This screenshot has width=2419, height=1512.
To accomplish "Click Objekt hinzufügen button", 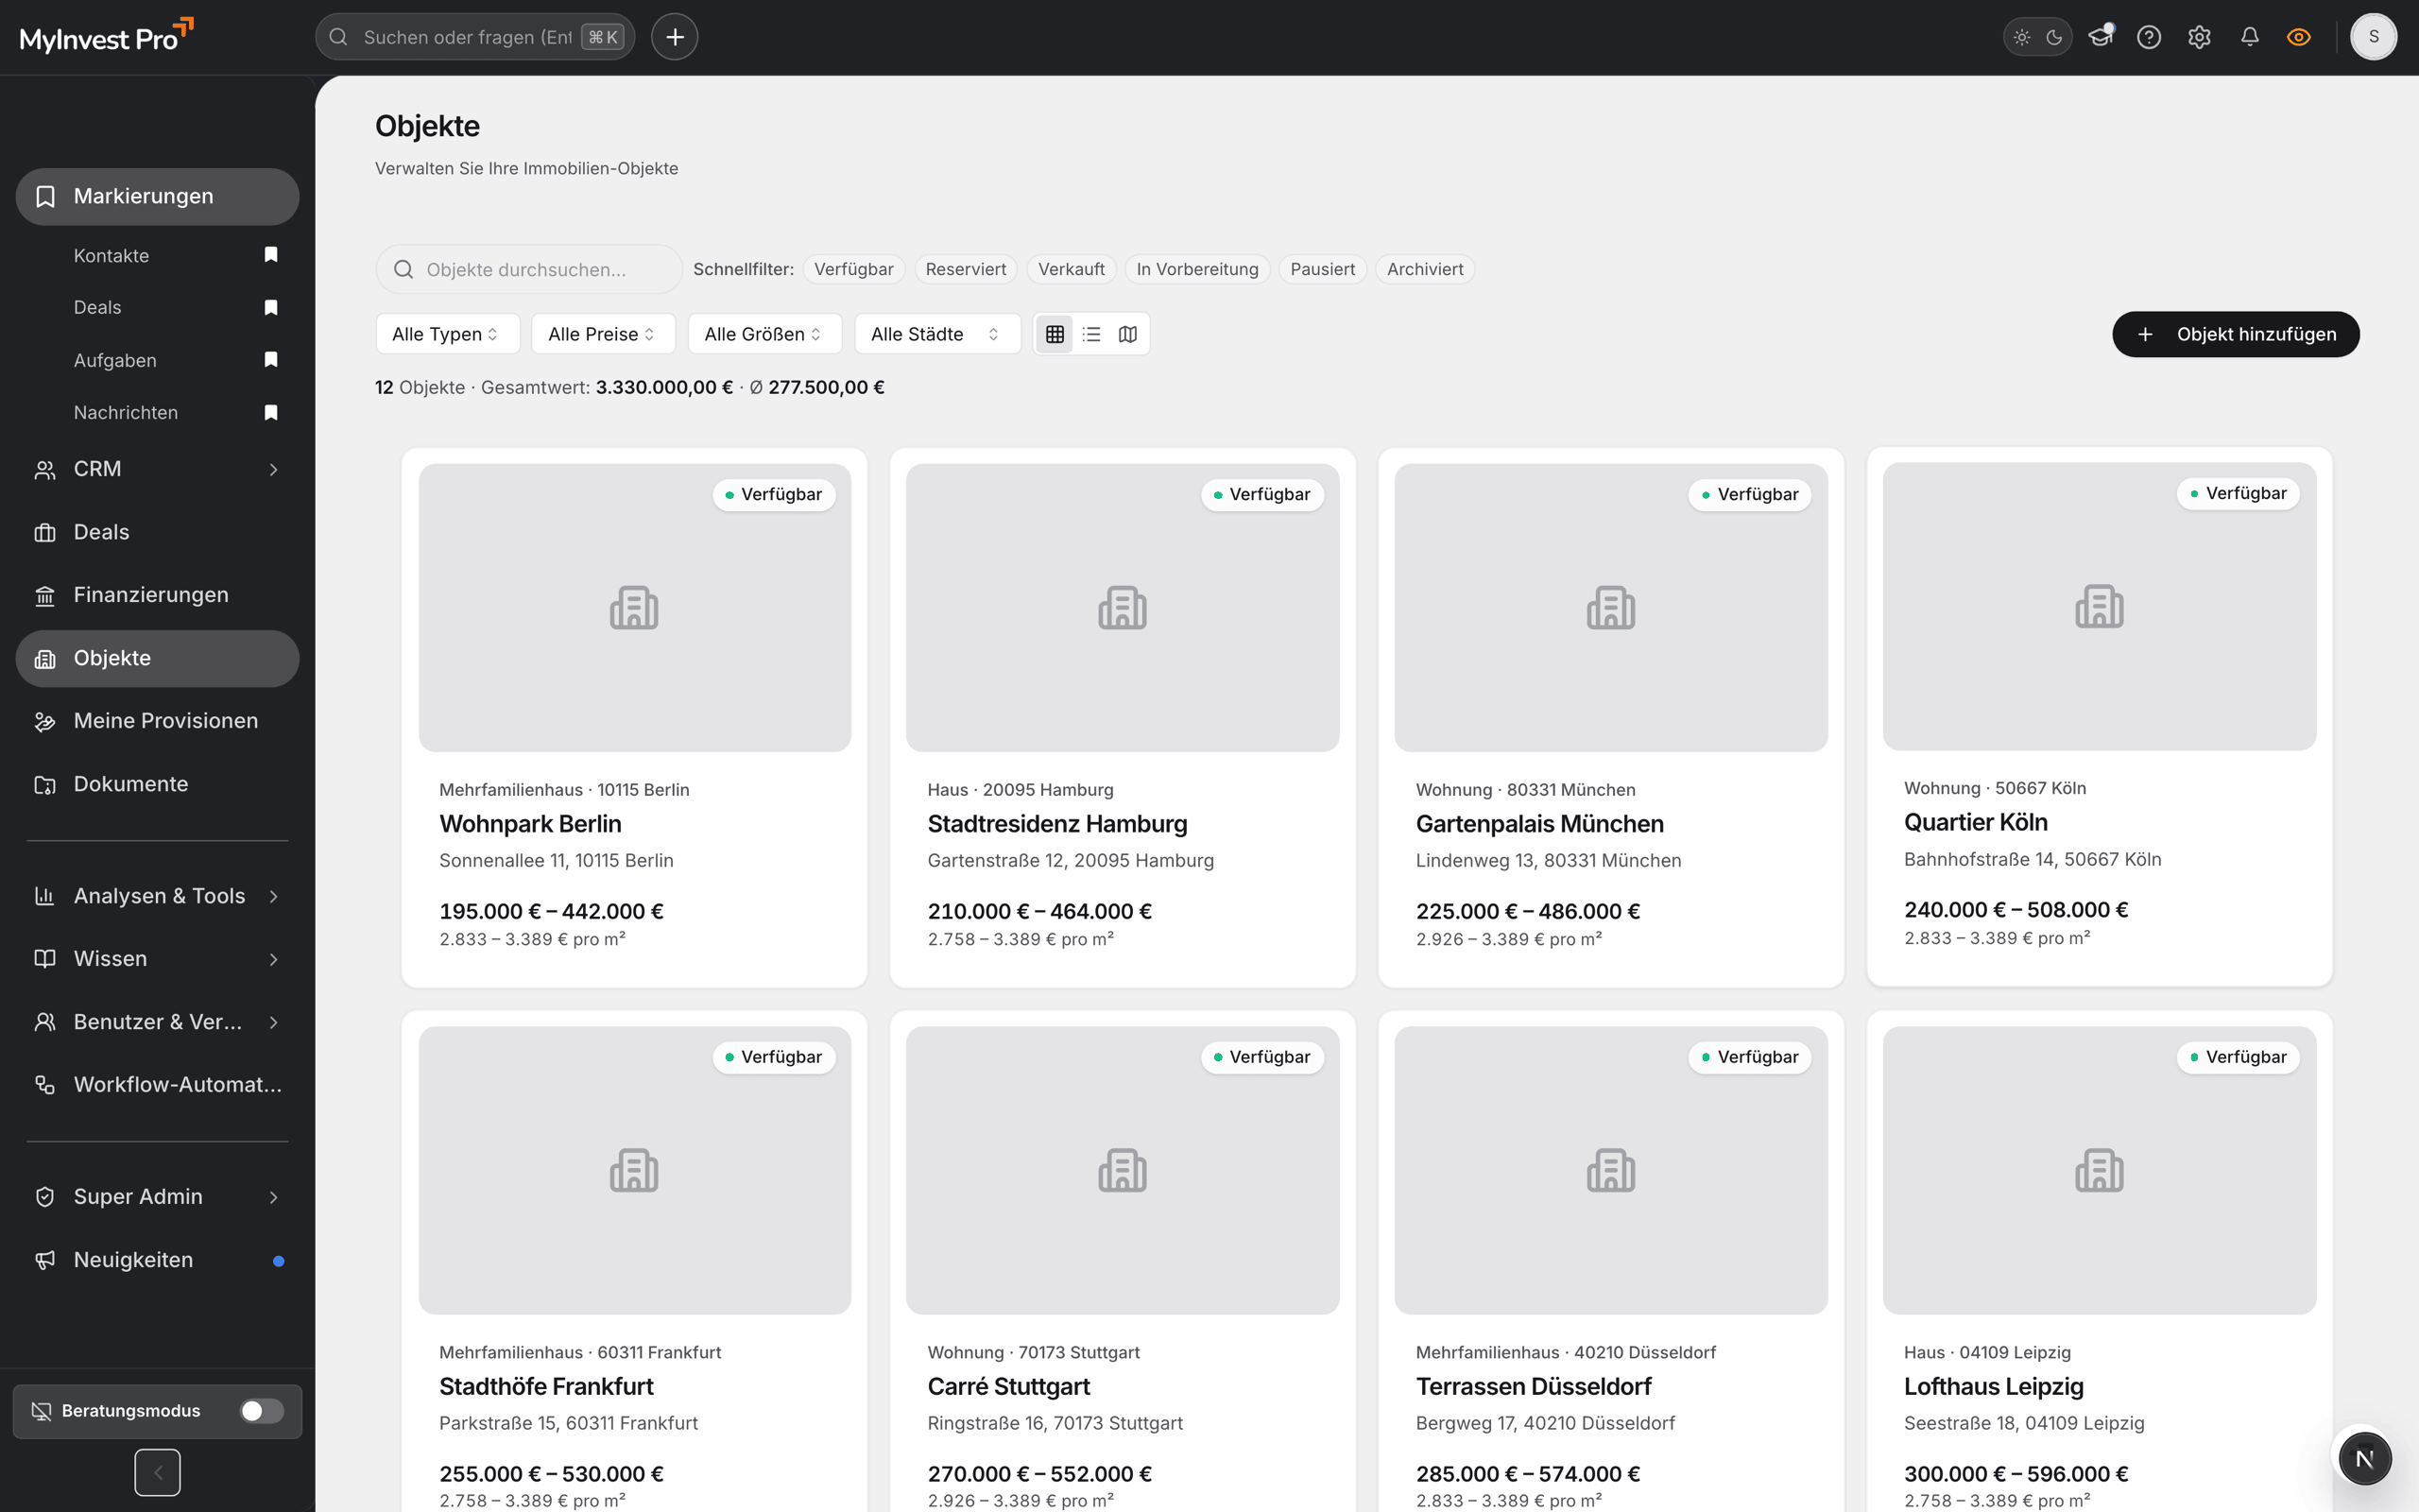I will click(2235, 334).
